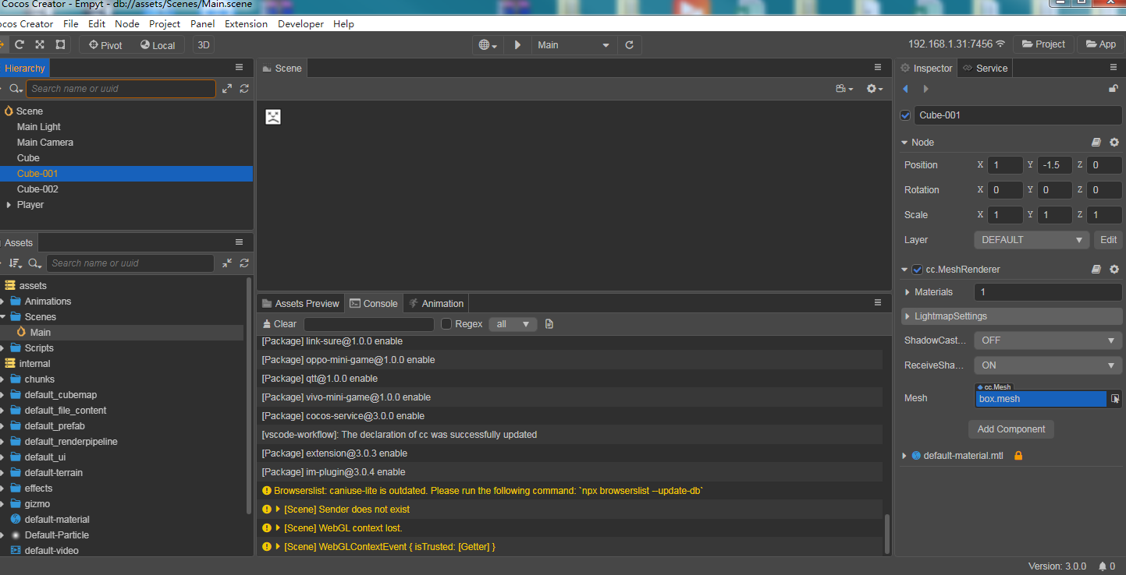Image resolution: width=1126 pixels, height=575 pixels.
Task: Focus the Hierarchy search field
Action: click(x=121, y=89)
